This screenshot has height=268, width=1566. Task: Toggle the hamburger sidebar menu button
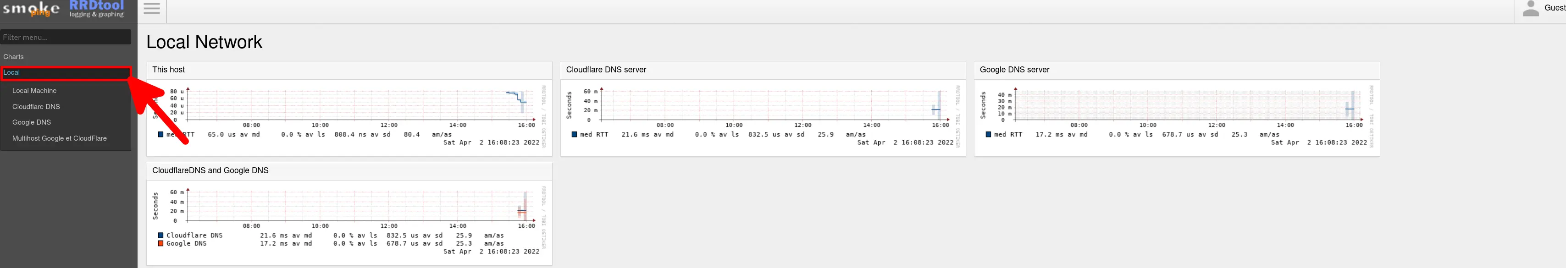point(152,9)
